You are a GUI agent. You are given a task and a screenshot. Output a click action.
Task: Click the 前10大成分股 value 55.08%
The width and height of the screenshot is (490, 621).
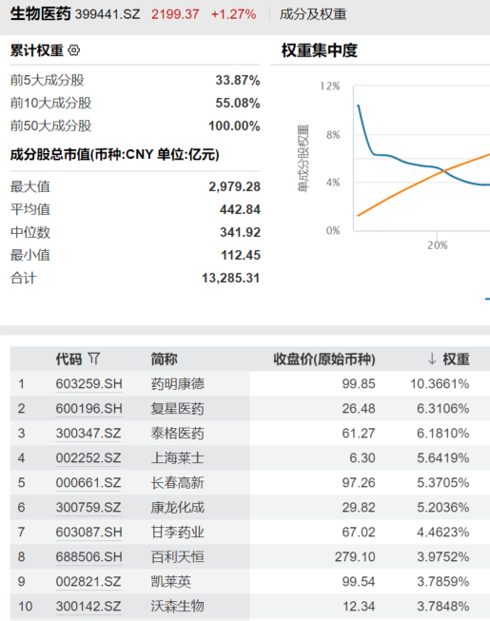click(x=238, y=104)
